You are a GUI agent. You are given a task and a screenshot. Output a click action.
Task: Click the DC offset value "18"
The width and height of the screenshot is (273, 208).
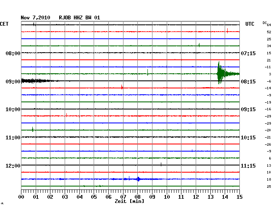point(269,179)
